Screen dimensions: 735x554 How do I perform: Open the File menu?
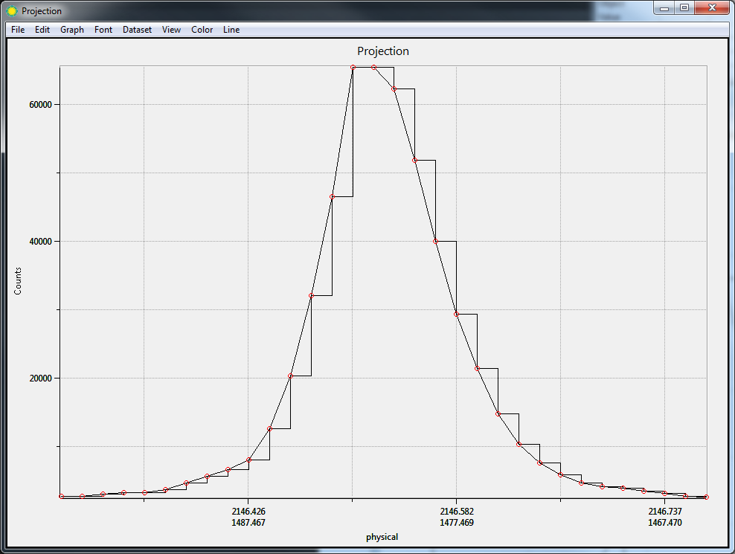(x=18, y=30)
